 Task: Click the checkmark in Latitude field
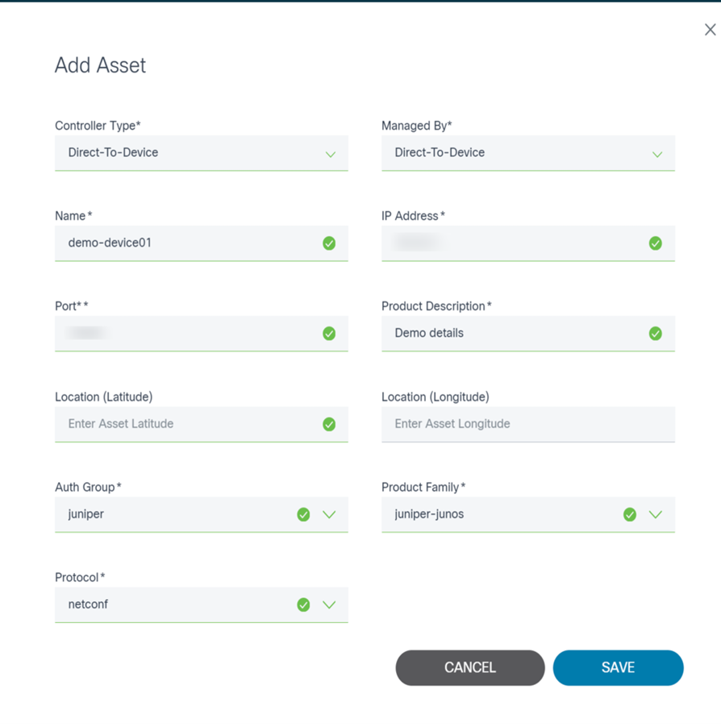tap(329, 424)
